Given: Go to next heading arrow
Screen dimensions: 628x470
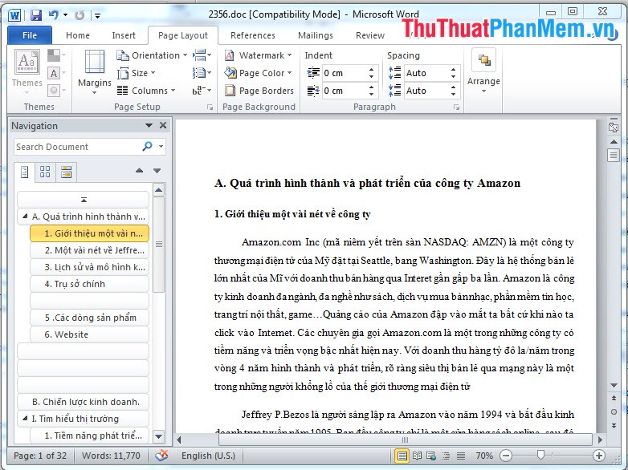Looking at the screenshot, I should 157,170.
